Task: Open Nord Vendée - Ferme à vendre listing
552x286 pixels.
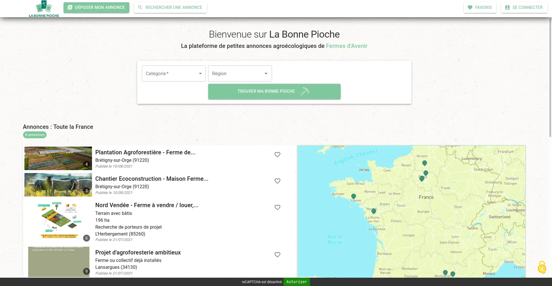Action: pyautogui.click(x=147, y=205)
